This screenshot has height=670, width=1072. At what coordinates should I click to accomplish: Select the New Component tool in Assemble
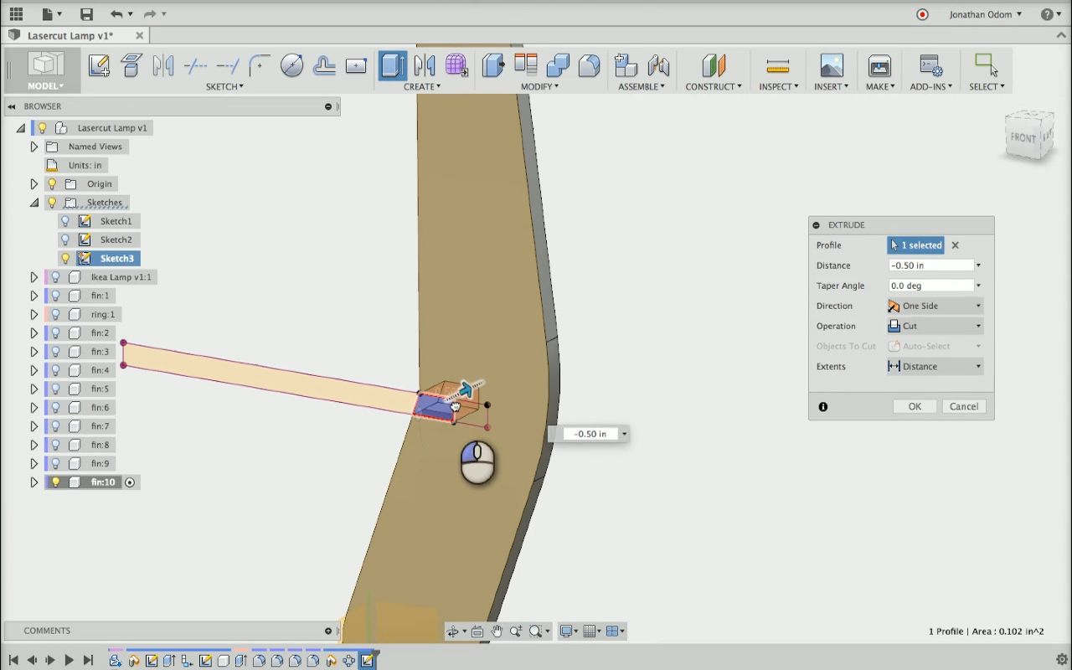626,65
